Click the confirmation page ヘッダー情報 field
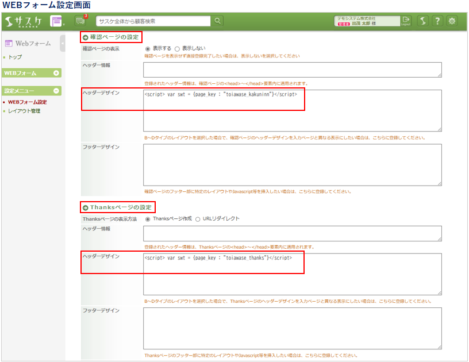469x362 pixels. [293, 70]
